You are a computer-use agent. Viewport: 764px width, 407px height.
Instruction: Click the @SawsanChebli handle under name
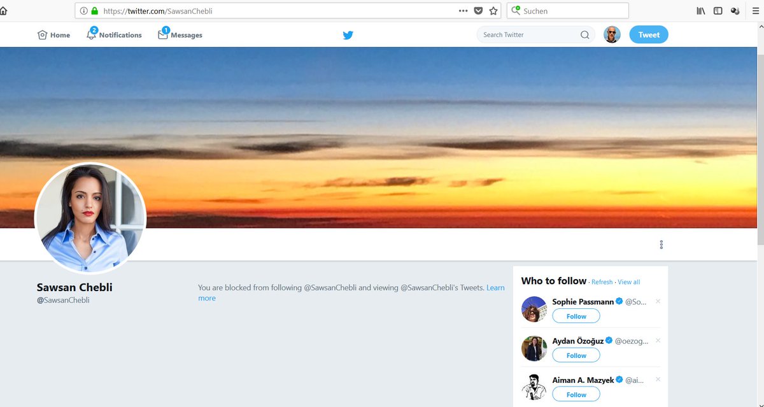(x=63, y=300)
